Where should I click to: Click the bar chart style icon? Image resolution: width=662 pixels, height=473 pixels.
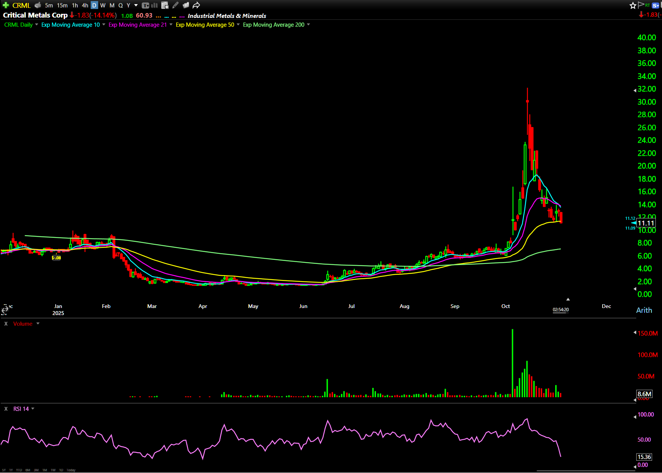(x=154, y=5)
